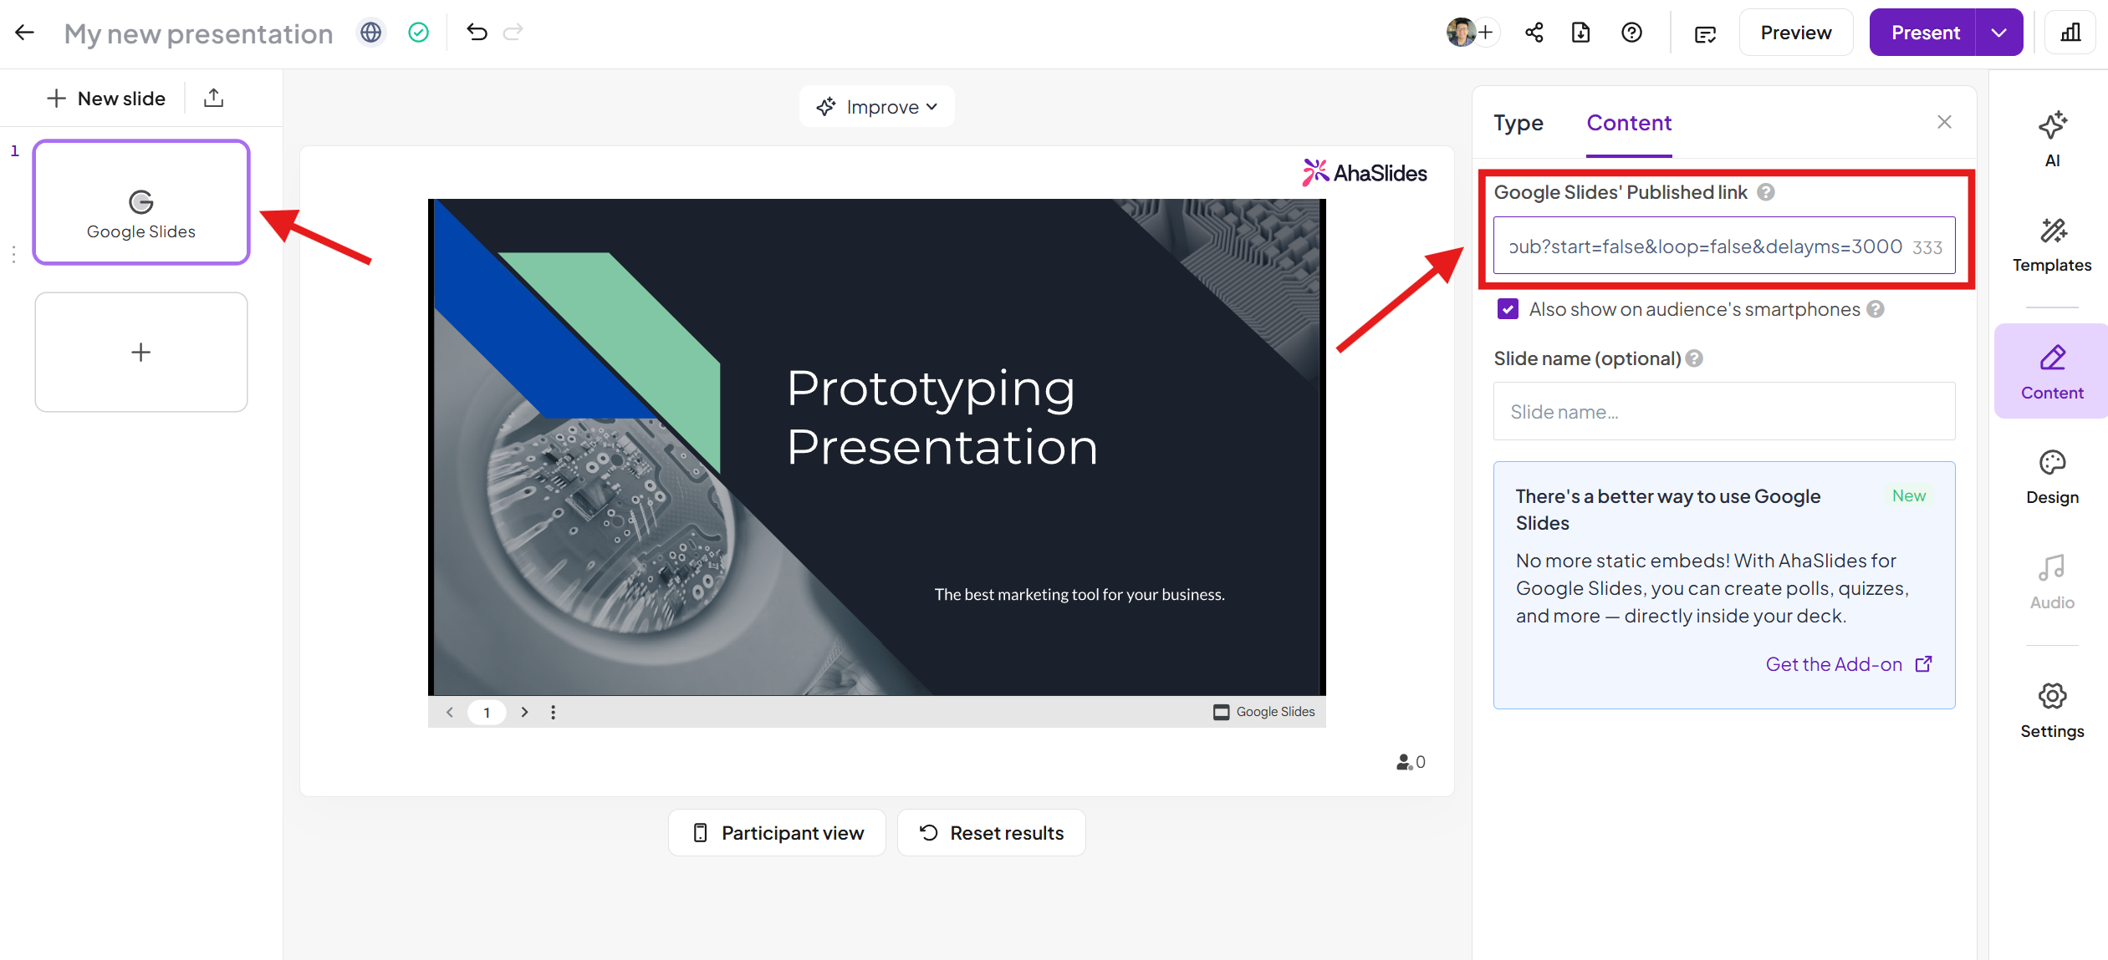Click the Slide name input field
This screenshot has width=2108, height=960.
pos(1723,412)
